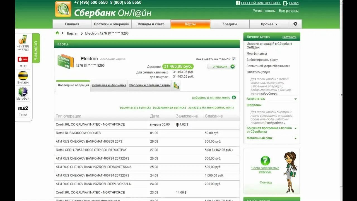The width and height of the screenshot is (357, 201).
Task: Click 'Шаблоны' section heading
Action: (x=254, y=105)
